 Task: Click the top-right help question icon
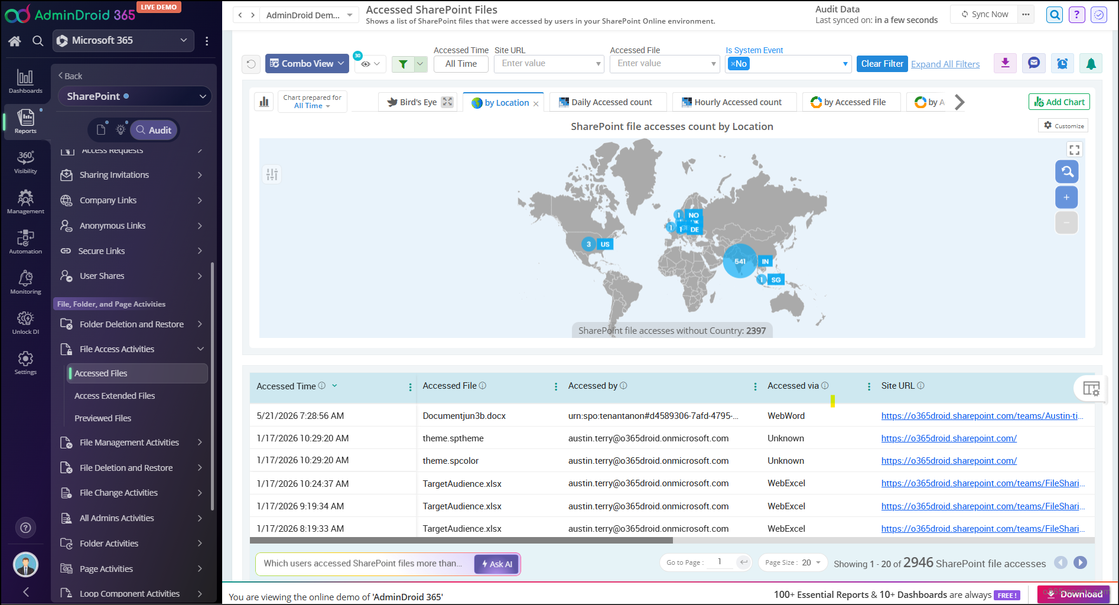point(1076,15)
